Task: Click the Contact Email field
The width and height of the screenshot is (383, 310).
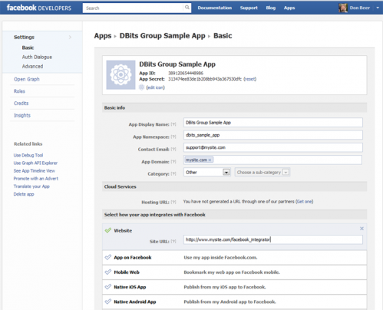Action: point(273,147)
